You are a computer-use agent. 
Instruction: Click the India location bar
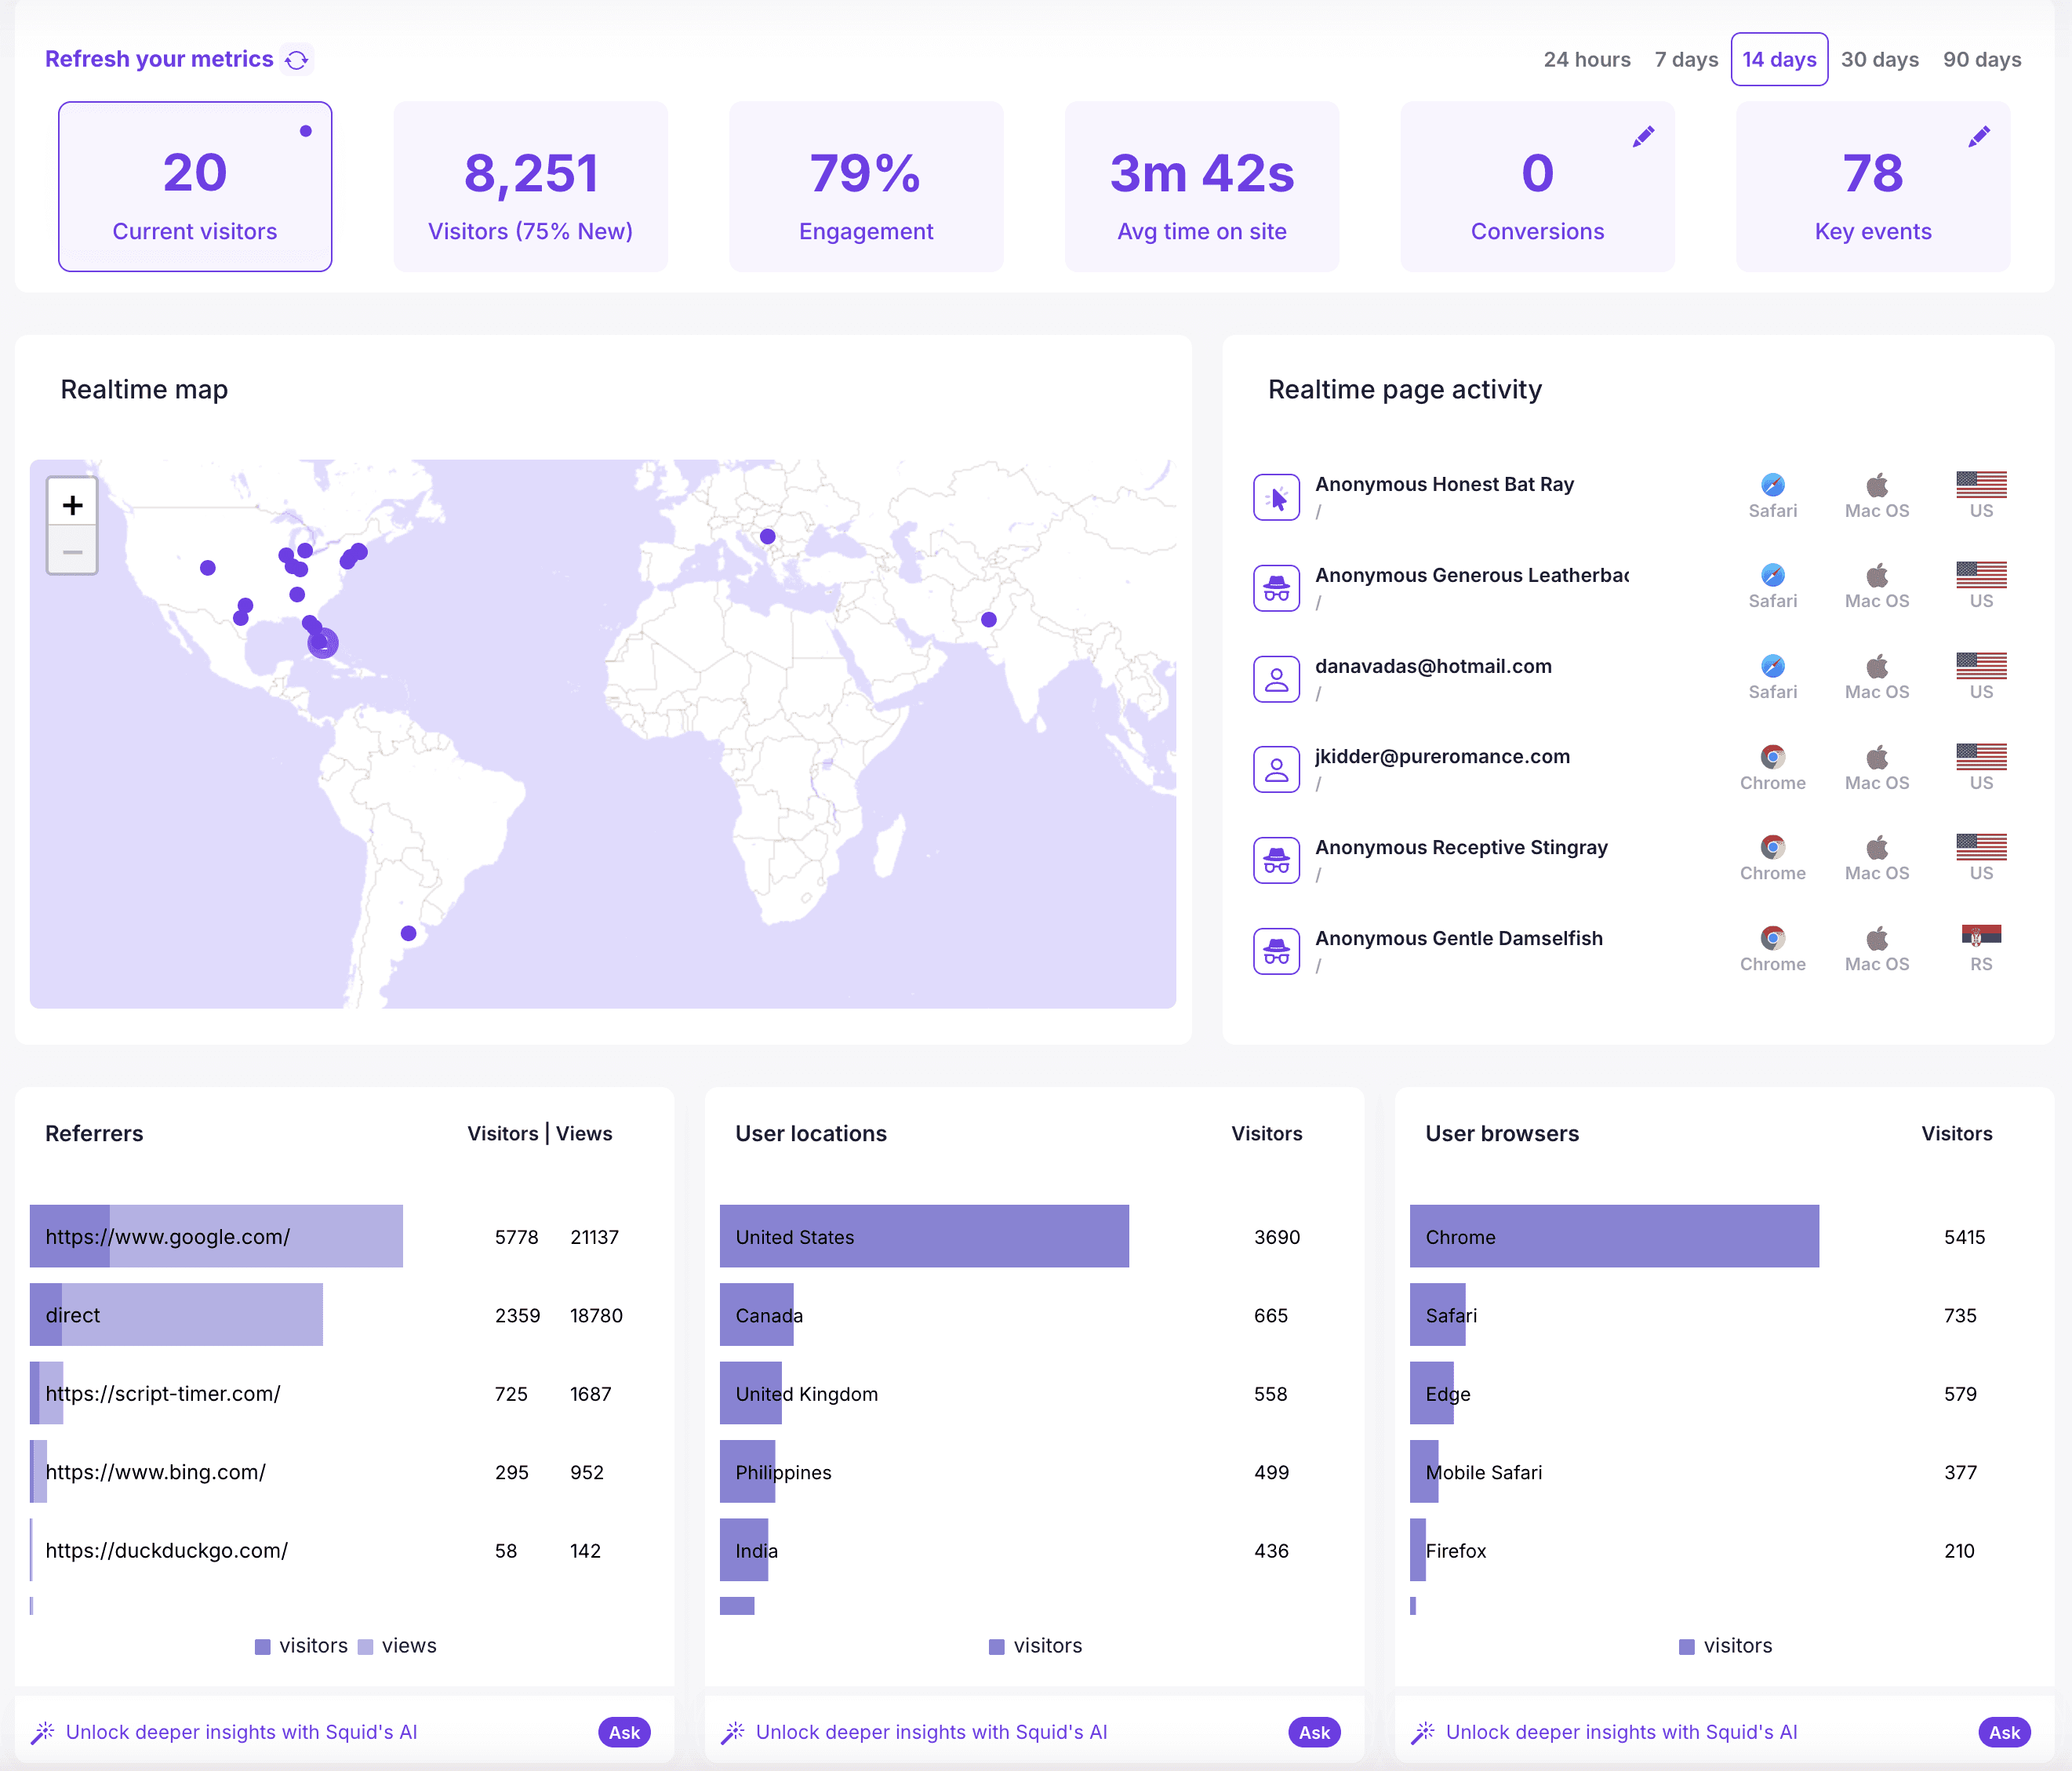click(744, 1550)
